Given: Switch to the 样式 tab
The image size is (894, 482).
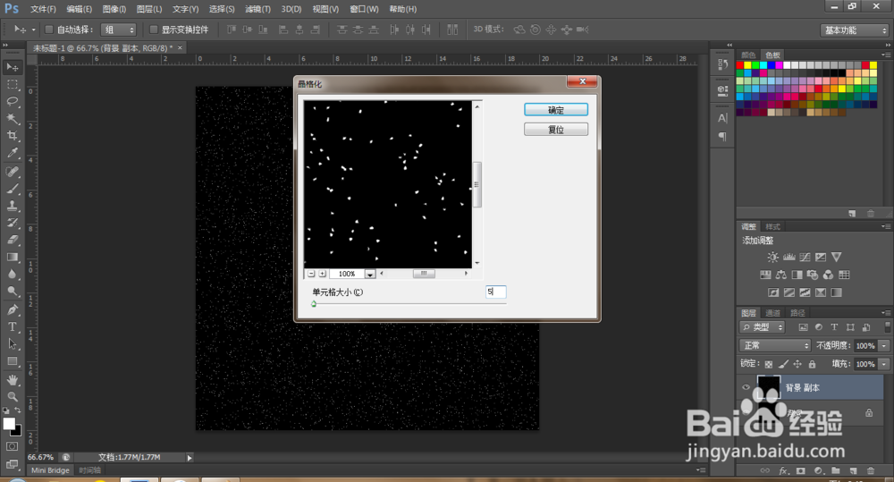Looking at the screenshot, I should (x=772, y=227).
